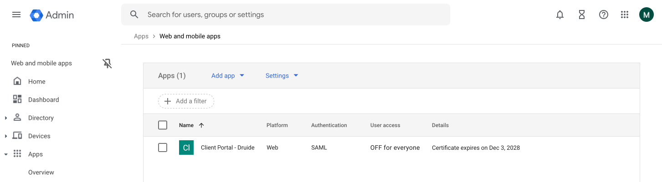
Task: Open the Settings dropdown
Action: [x=282, y=76]
